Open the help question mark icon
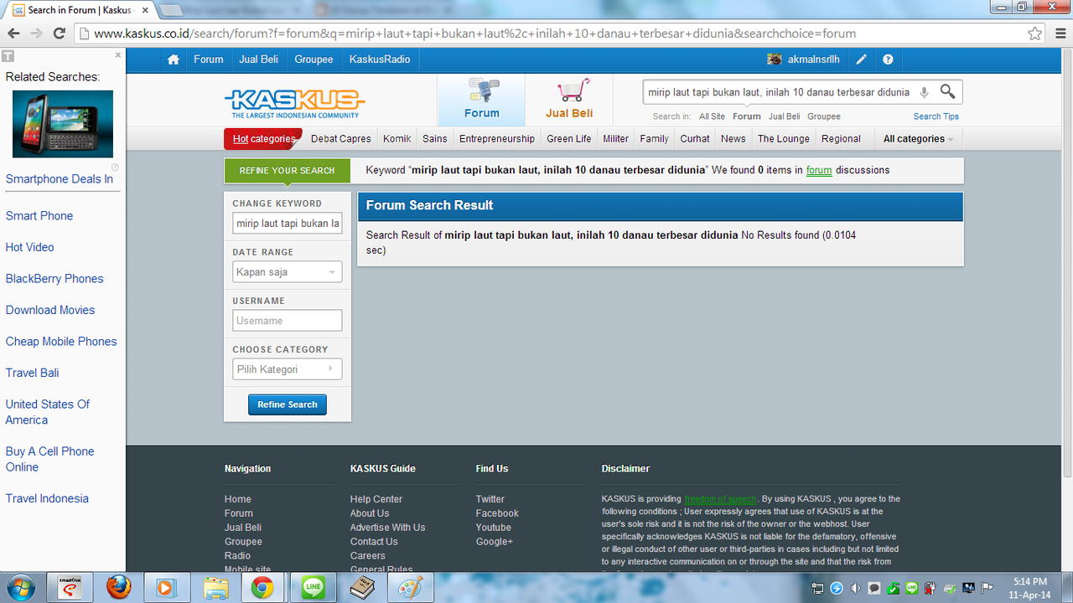 coord(888,59)
